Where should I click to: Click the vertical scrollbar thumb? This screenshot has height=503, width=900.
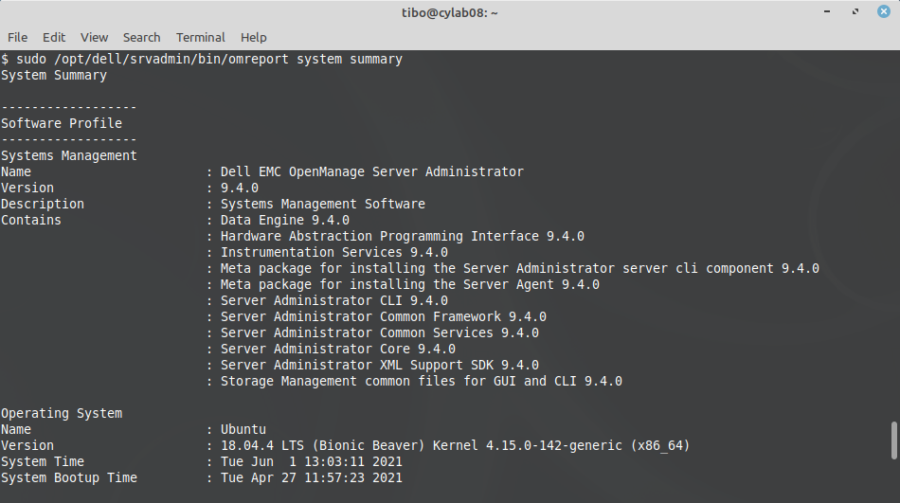click(893, 440)
